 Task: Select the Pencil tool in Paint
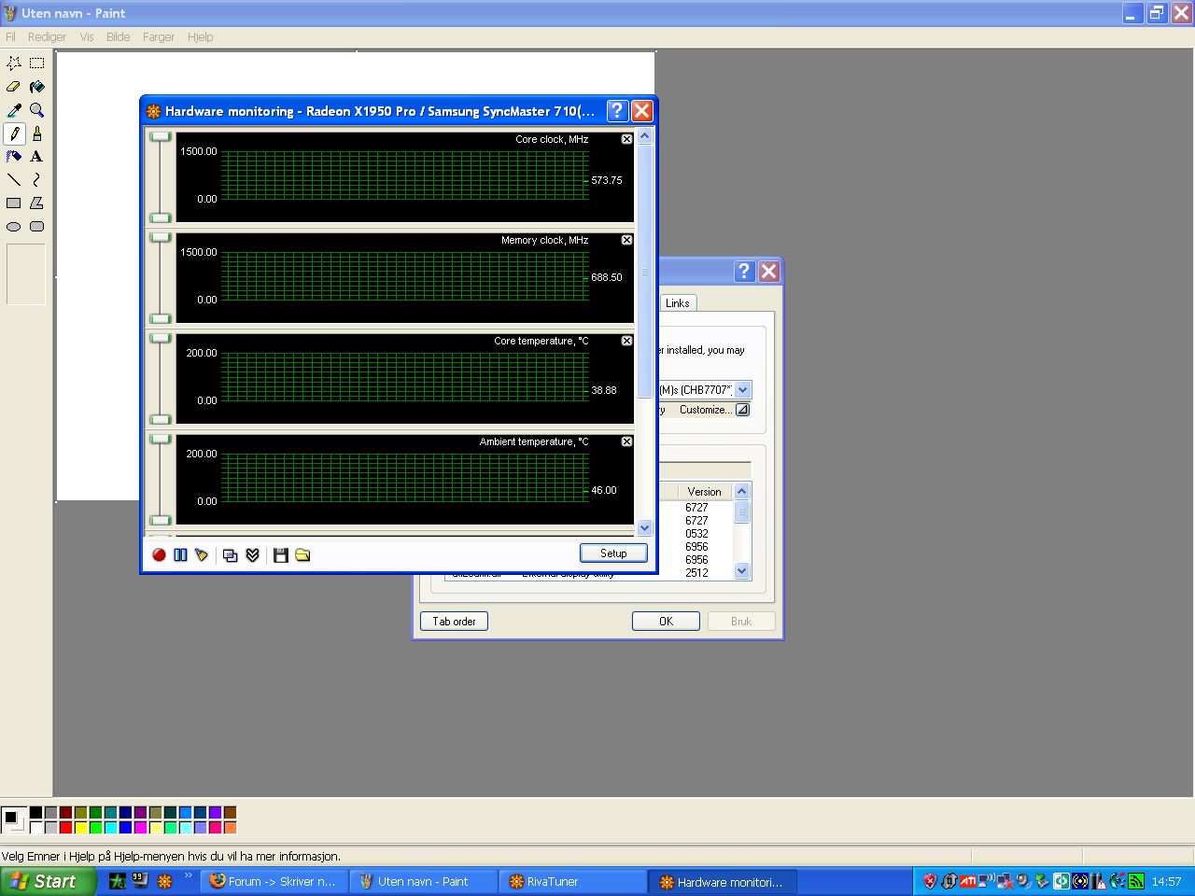[14, 133]
